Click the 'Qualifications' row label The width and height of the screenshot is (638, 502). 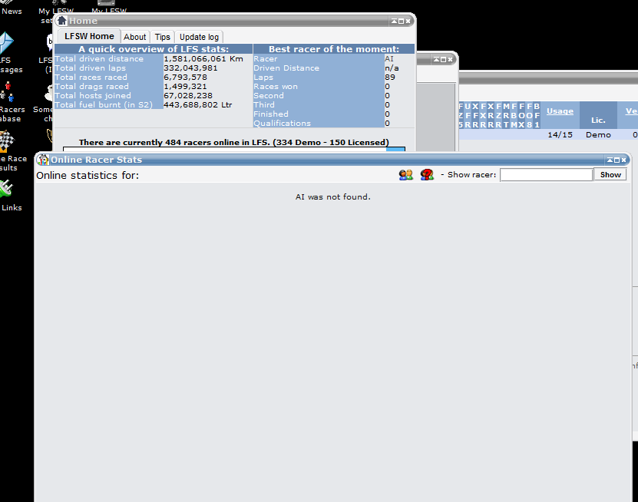[282, 124]
